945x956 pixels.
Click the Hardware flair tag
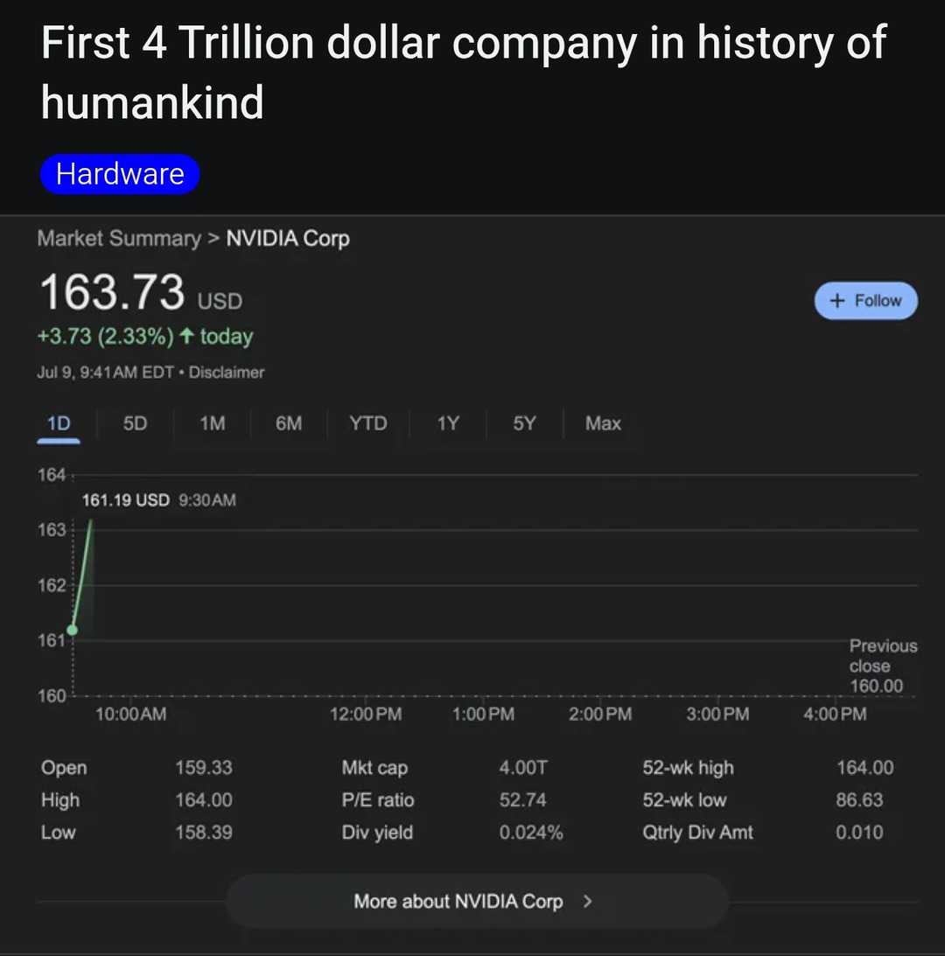[120, 174]
